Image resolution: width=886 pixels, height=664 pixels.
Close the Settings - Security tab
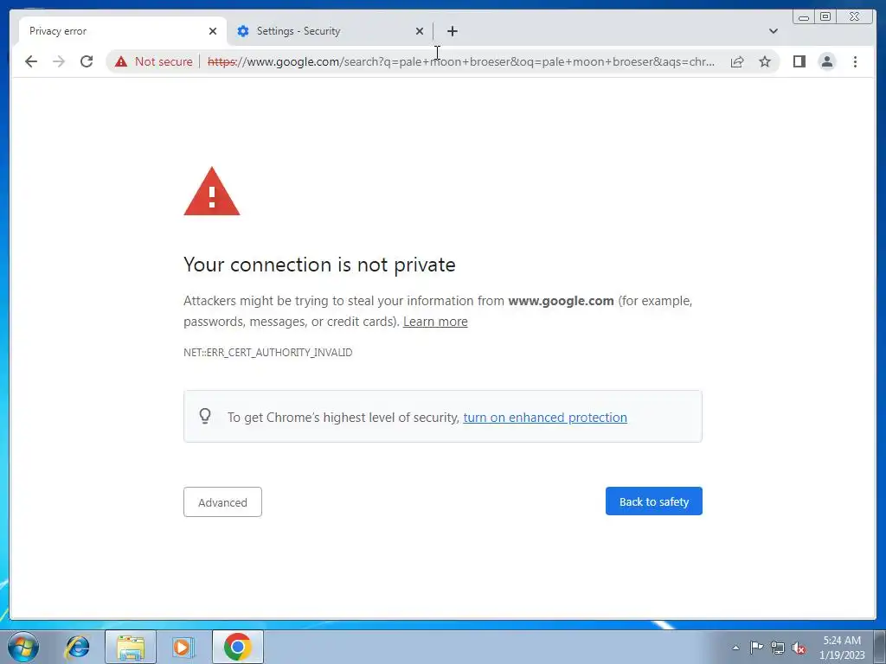pos(420,31)
